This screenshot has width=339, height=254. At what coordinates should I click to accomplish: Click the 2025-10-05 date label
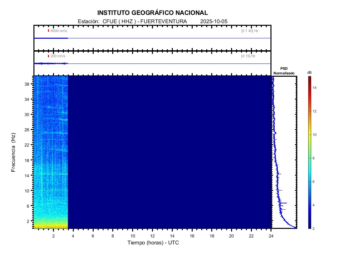[x=214, y=21]
